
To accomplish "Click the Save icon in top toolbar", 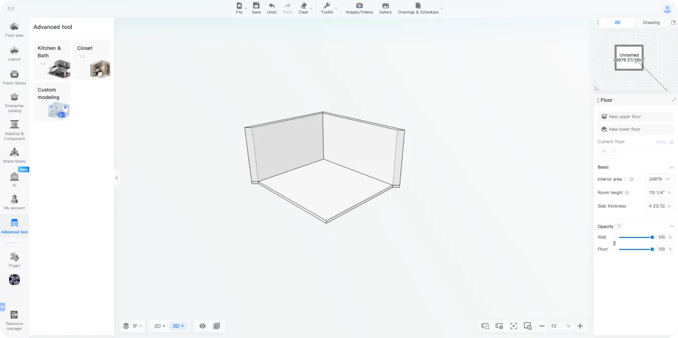I will tap(256, 6).
